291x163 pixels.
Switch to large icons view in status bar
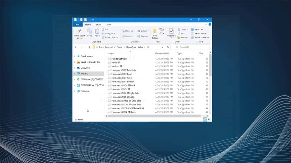click(x=209, y=120)
